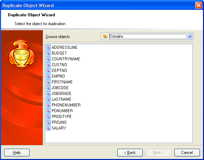
Task: Select the DEPTNO domain
Action: point(59,71)
